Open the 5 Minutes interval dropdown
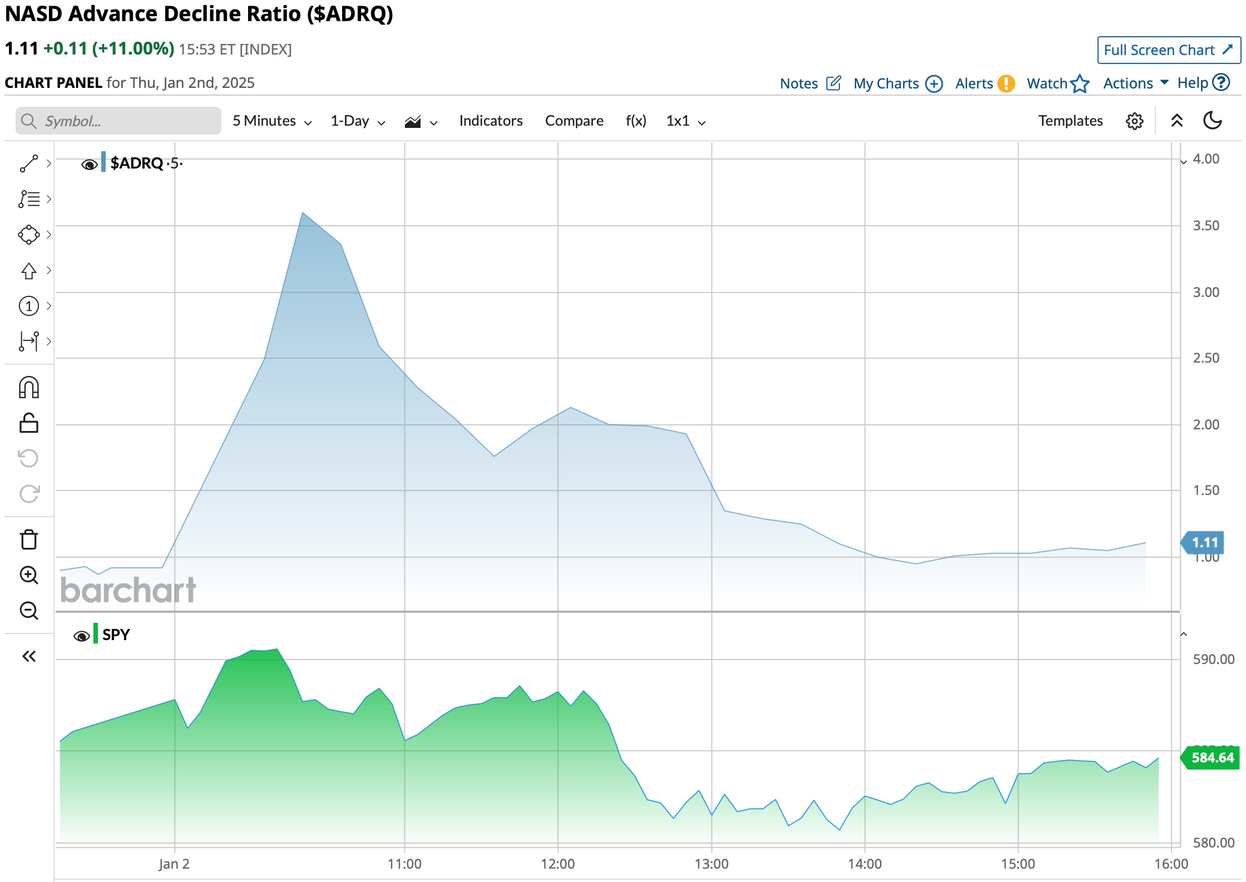The width and height of the screenshot is (1246, 882). coord(272,121)
